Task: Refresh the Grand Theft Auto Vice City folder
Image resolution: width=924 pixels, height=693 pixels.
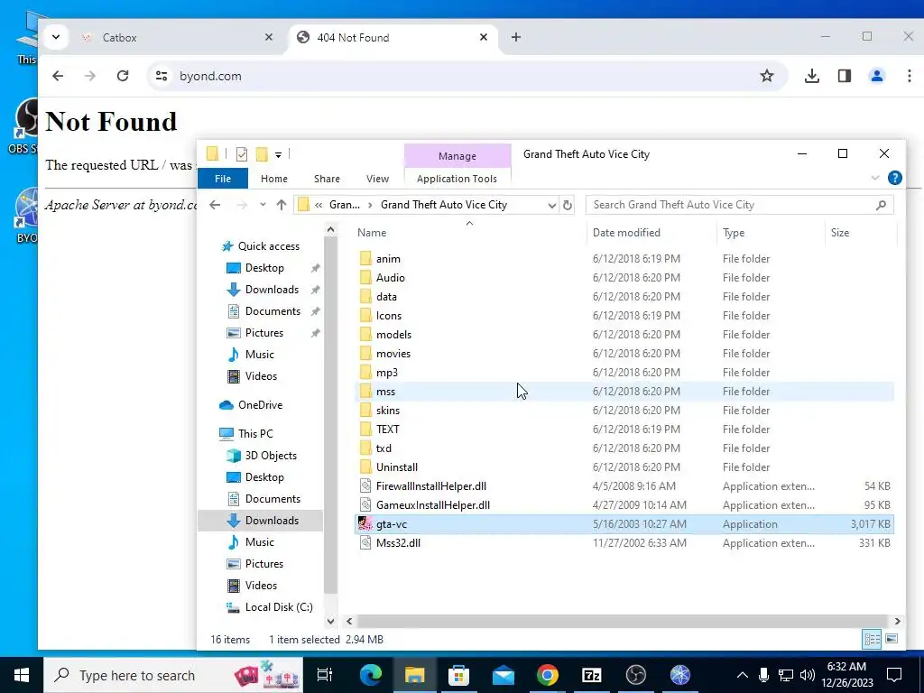Action: click(567, 205)
